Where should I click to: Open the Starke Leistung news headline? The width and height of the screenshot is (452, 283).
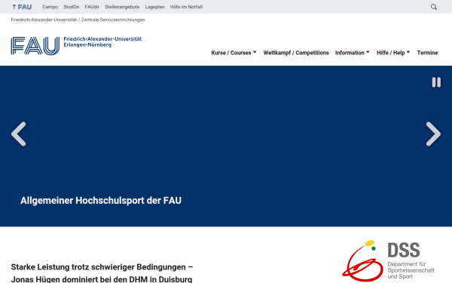pos(102,273)
